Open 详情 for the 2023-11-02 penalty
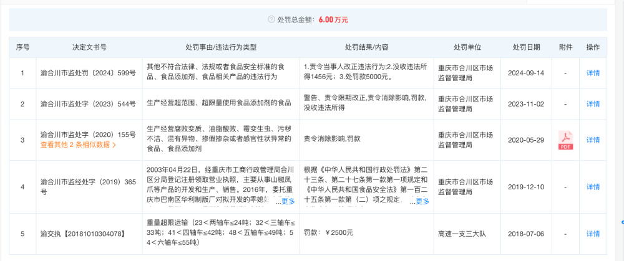The width and height of the screenshot is (624, 261). (x=593, y=103)
